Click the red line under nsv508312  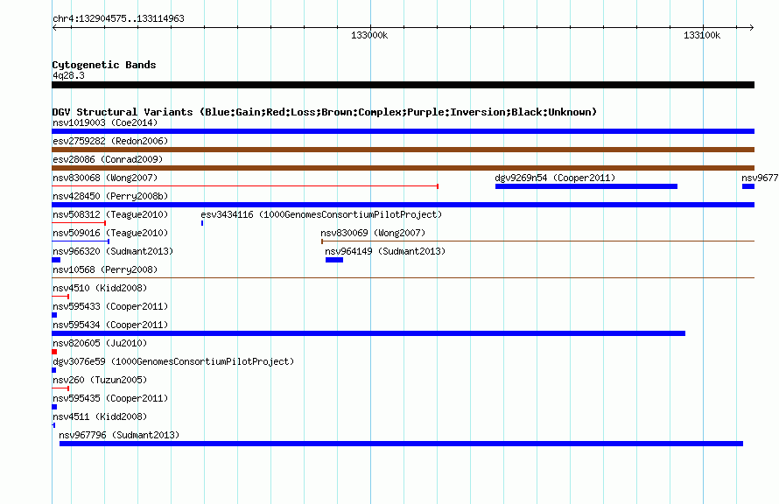[79, 223]
